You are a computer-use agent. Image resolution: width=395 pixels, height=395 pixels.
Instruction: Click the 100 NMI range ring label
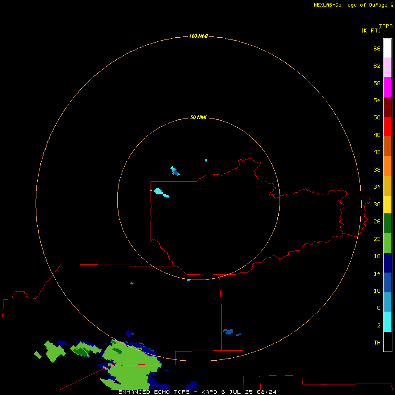(x=198, y=36)
